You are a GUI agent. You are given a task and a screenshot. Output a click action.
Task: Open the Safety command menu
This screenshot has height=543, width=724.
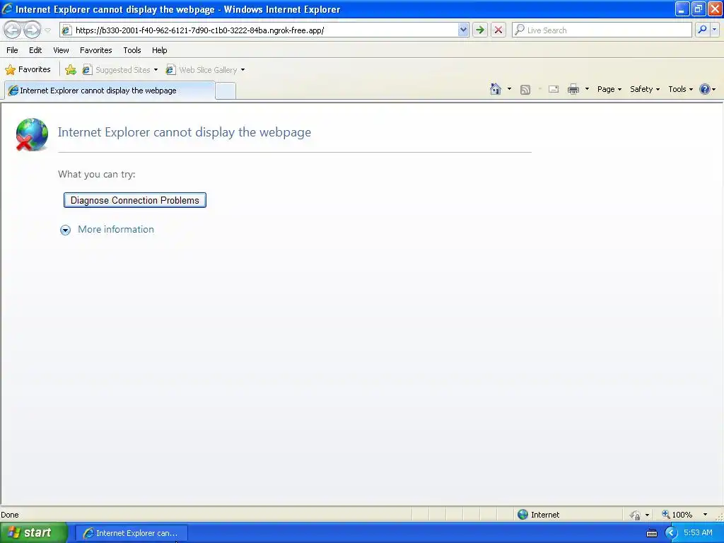645,89
